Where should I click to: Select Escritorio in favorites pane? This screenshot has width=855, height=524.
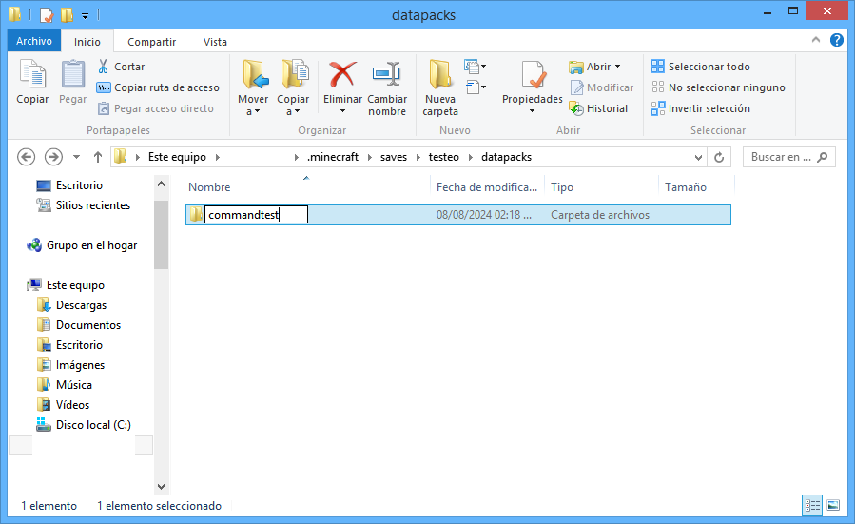point(69,185)
